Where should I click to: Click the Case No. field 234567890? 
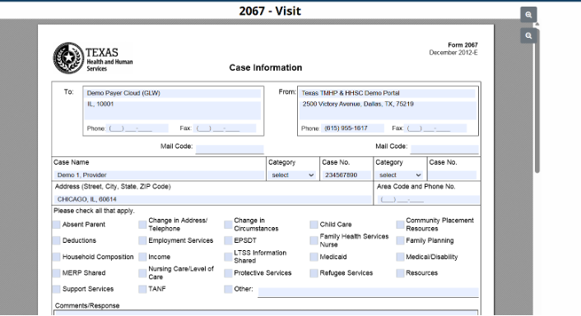346,174
